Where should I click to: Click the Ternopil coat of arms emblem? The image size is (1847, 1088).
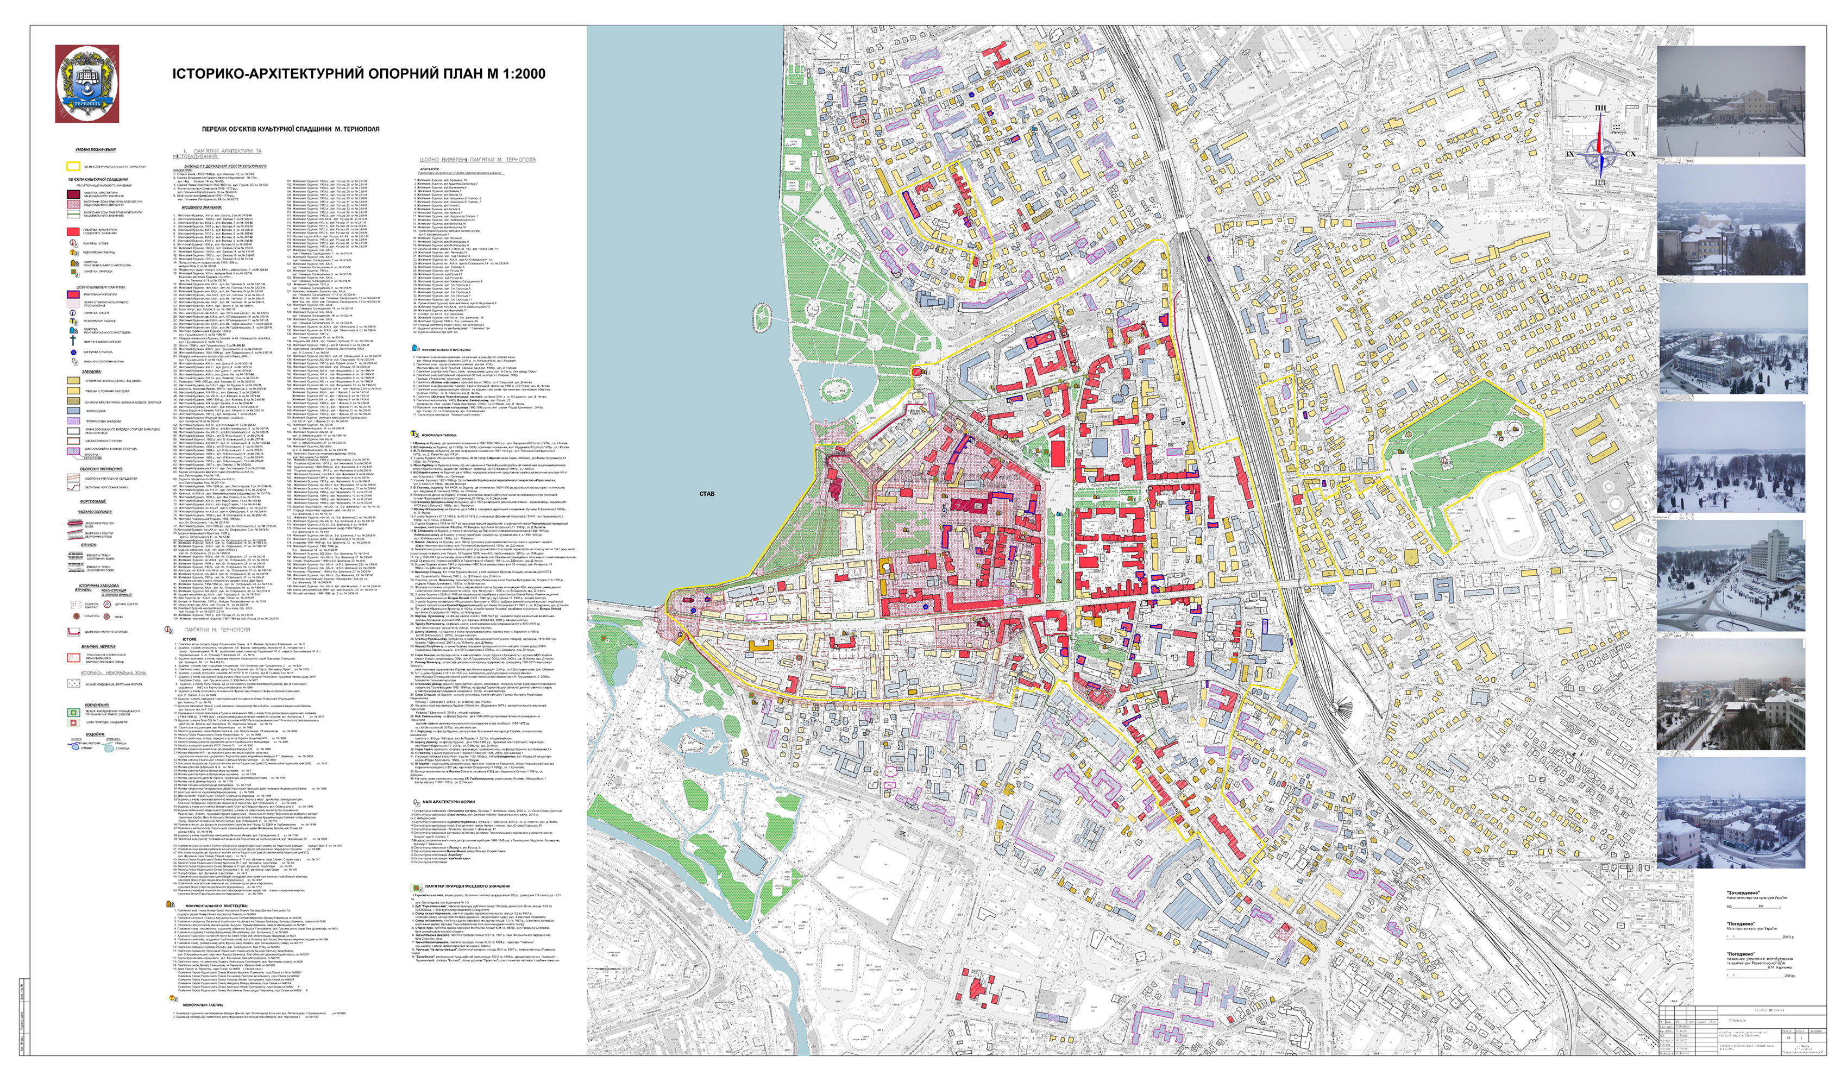(x=87, y=83)
